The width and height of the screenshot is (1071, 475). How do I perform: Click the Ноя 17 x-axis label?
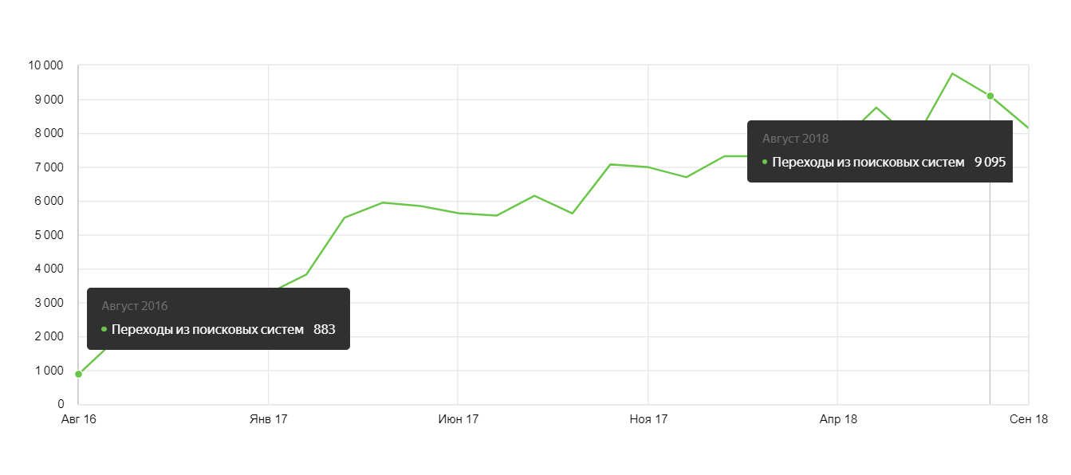click(x=648, y=419)
